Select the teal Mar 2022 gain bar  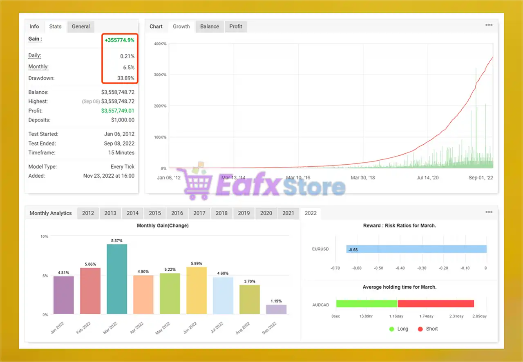pos(117,279)
